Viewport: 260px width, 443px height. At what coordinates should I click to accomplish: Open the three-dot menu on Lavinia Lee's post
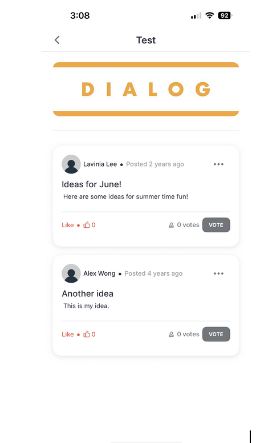pos(218,164)
